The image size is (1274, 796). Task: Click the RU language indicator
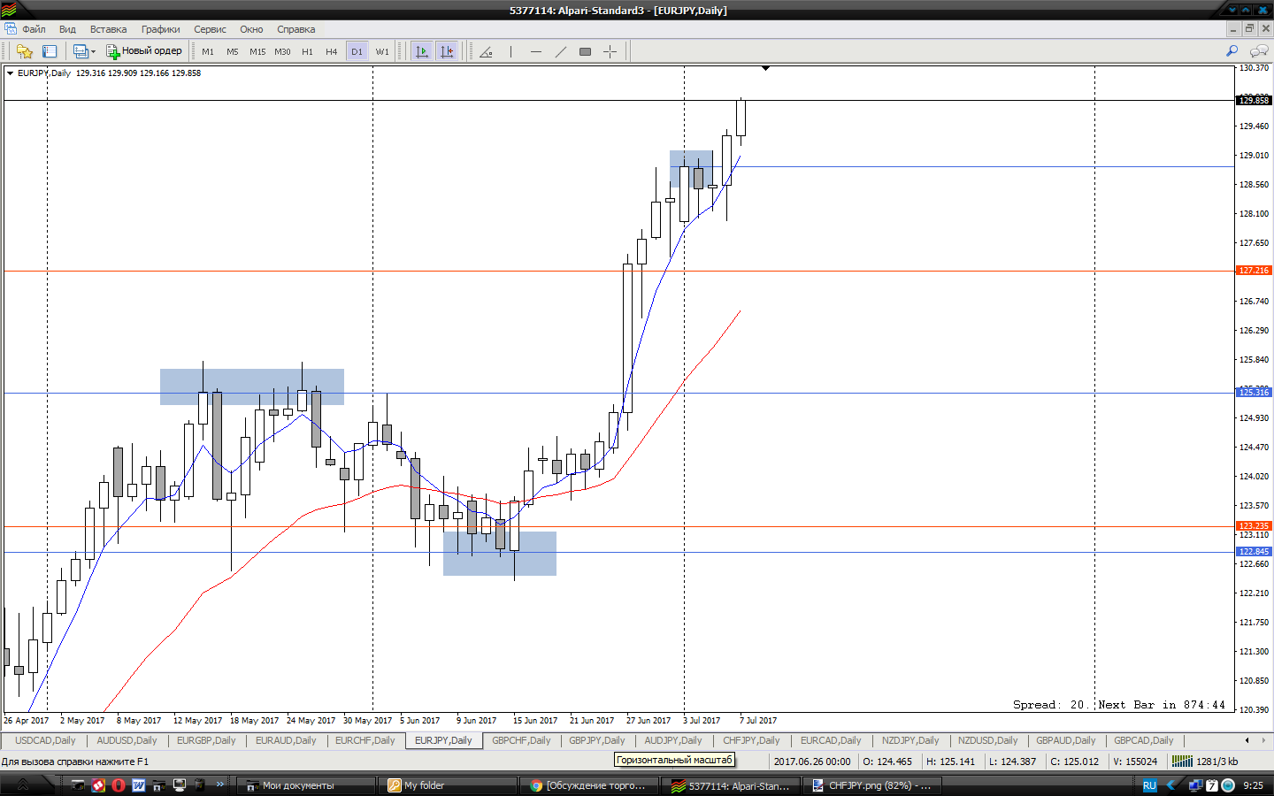click(1149, 785)
